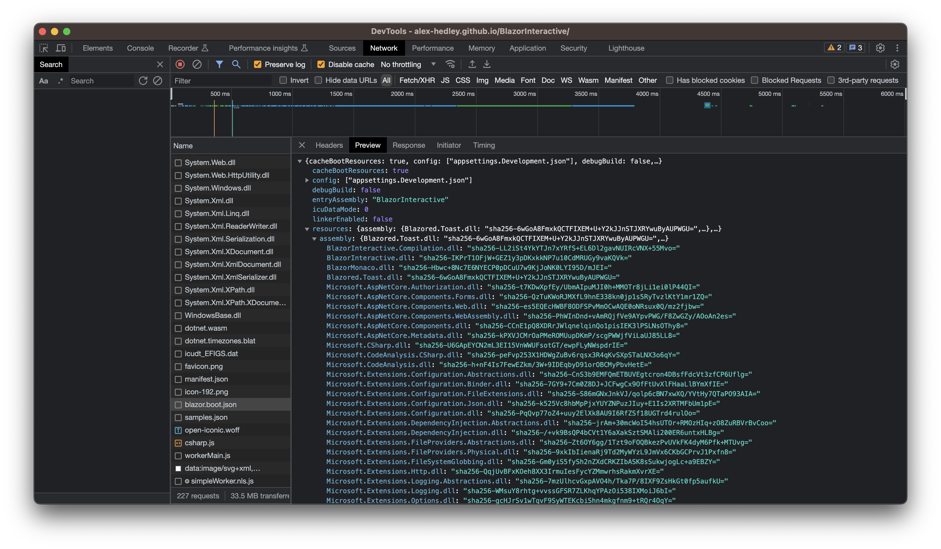Select the open-iconic.woff font file icon
Screen dimensions: 941x549
178,430
